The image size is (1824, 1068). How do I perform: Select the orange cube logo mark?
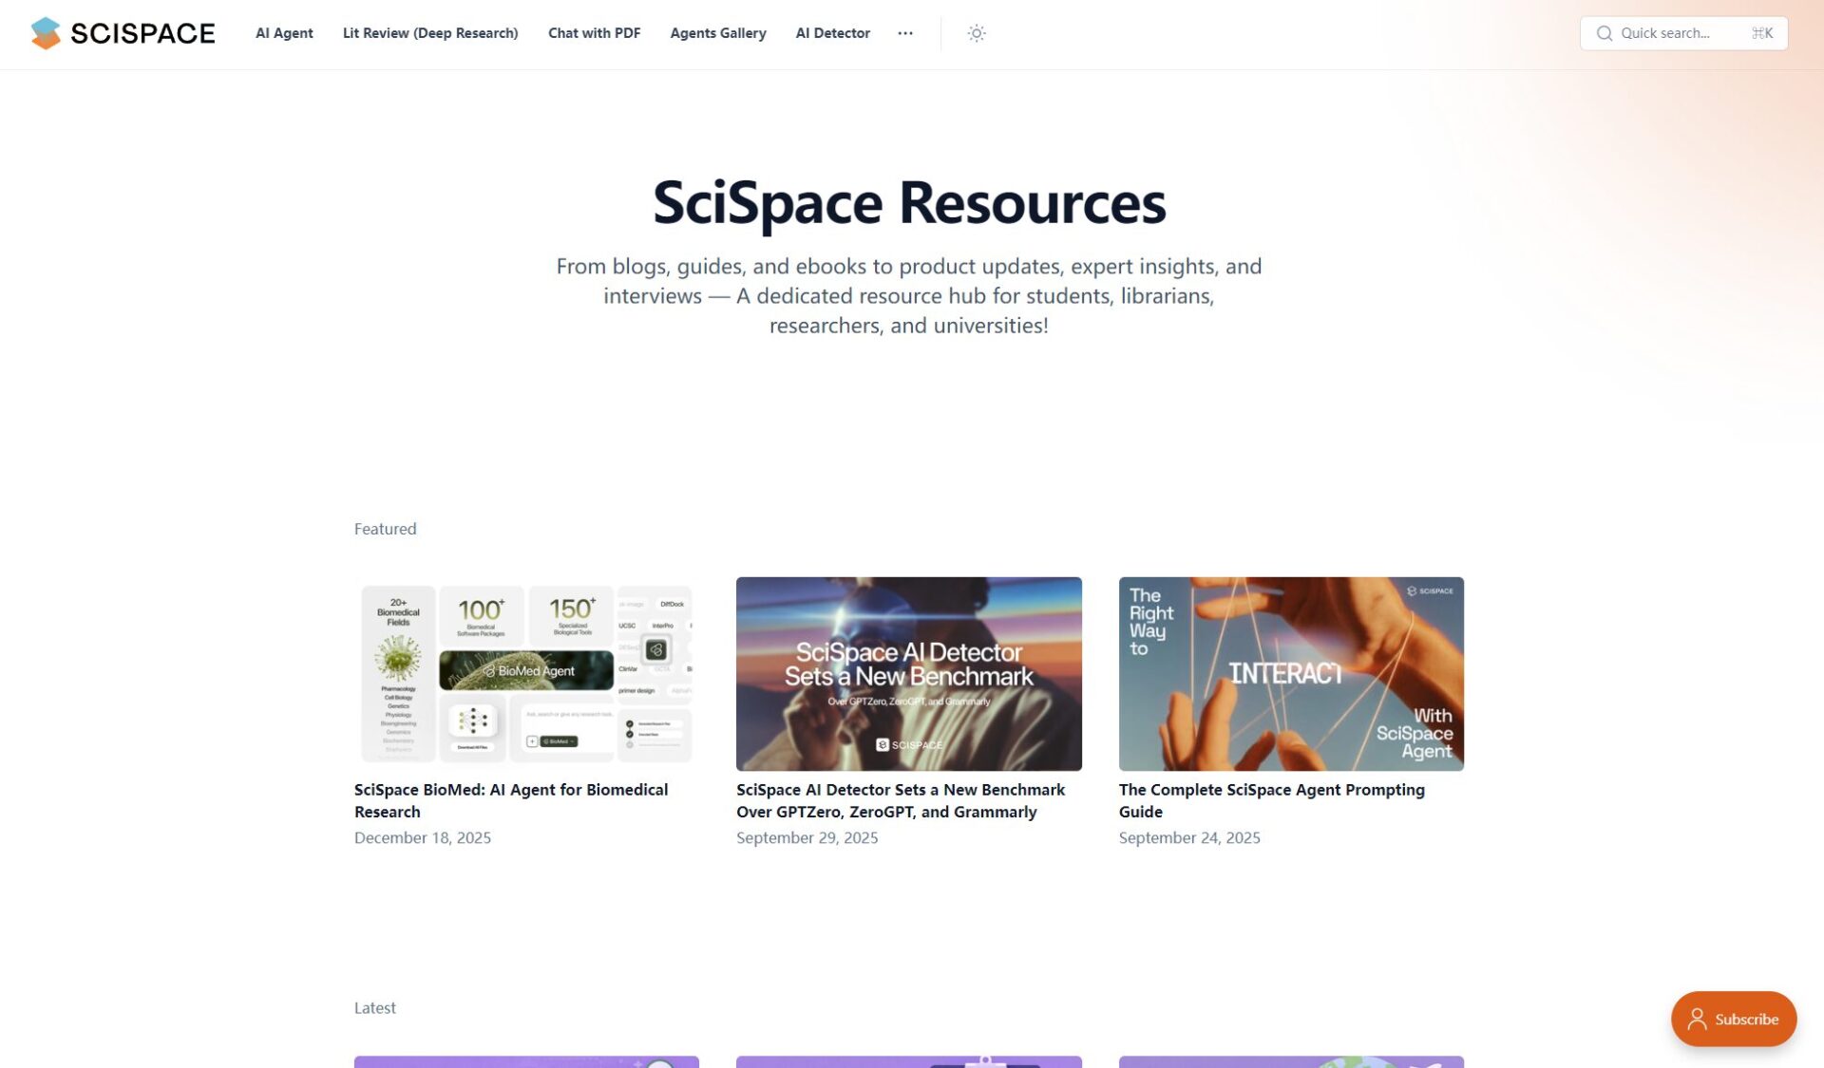45,32
